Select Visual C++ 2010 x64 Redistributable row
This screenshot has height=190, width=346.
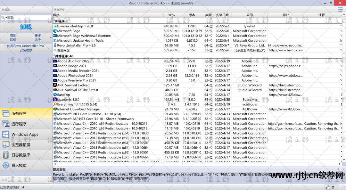point(197,124)
